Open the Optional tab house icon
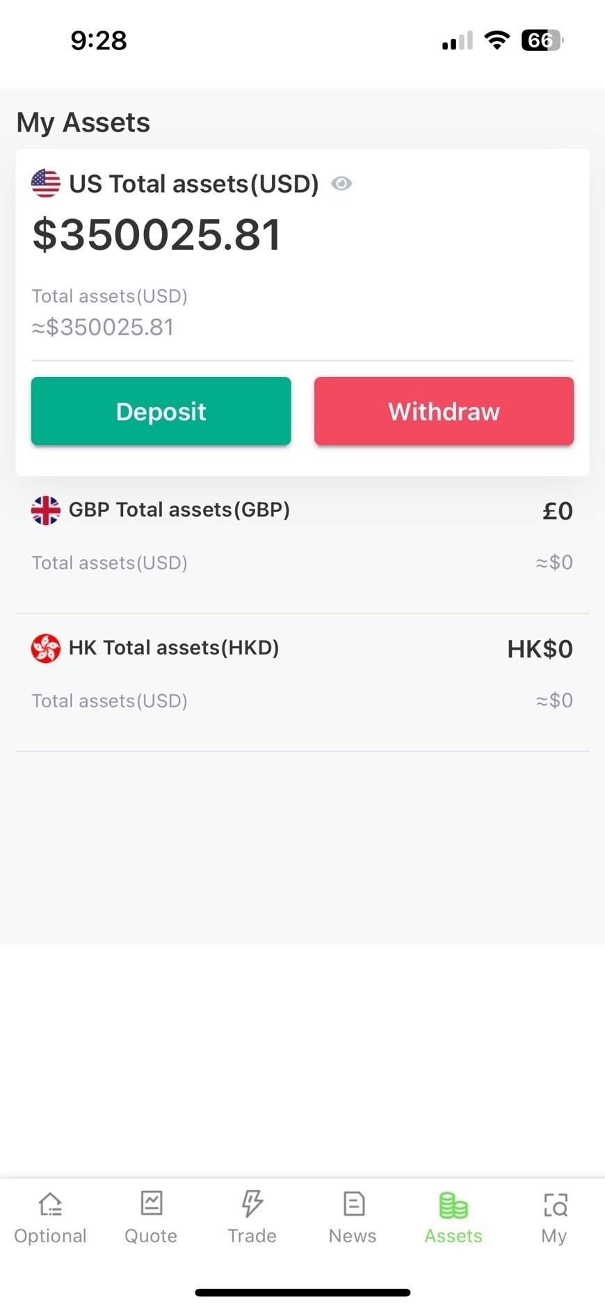 (x=50, y=1204)
